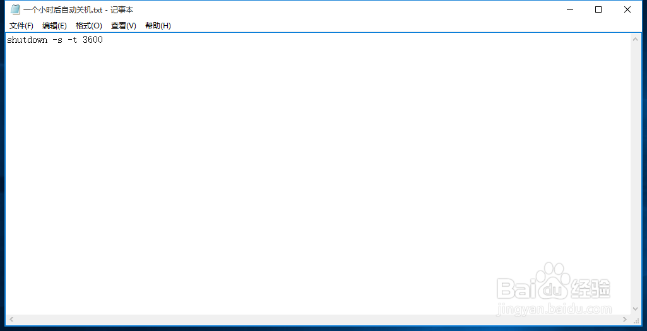Click the text 'shutdown' in the editor
This screenshot has height=331, width=647.
pos(27,40)
